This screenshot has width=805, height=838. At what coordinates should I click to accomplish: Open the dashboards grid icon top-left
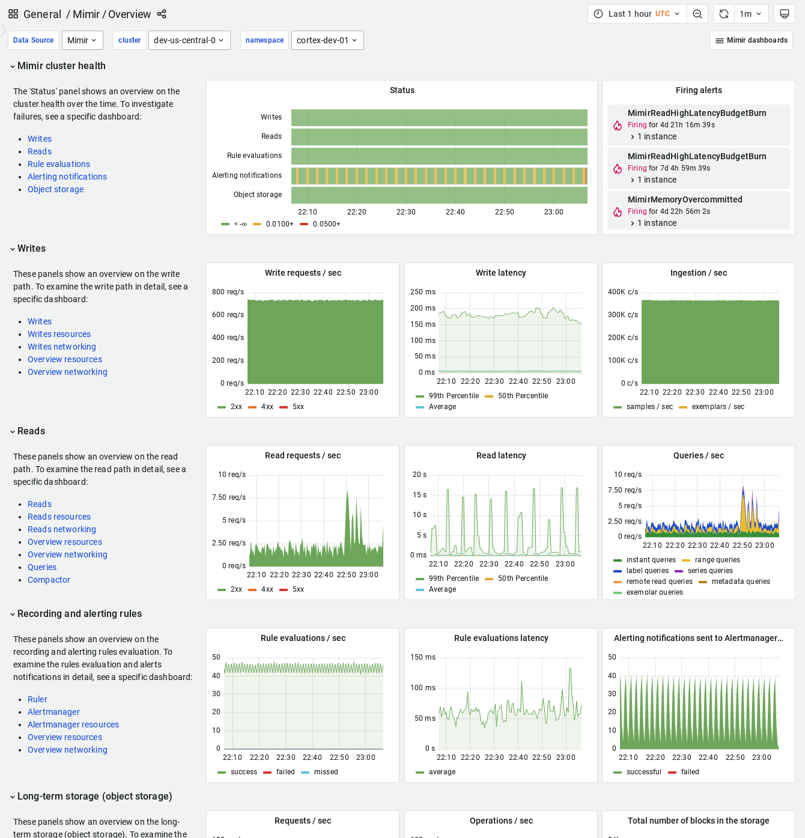(13, 13)
